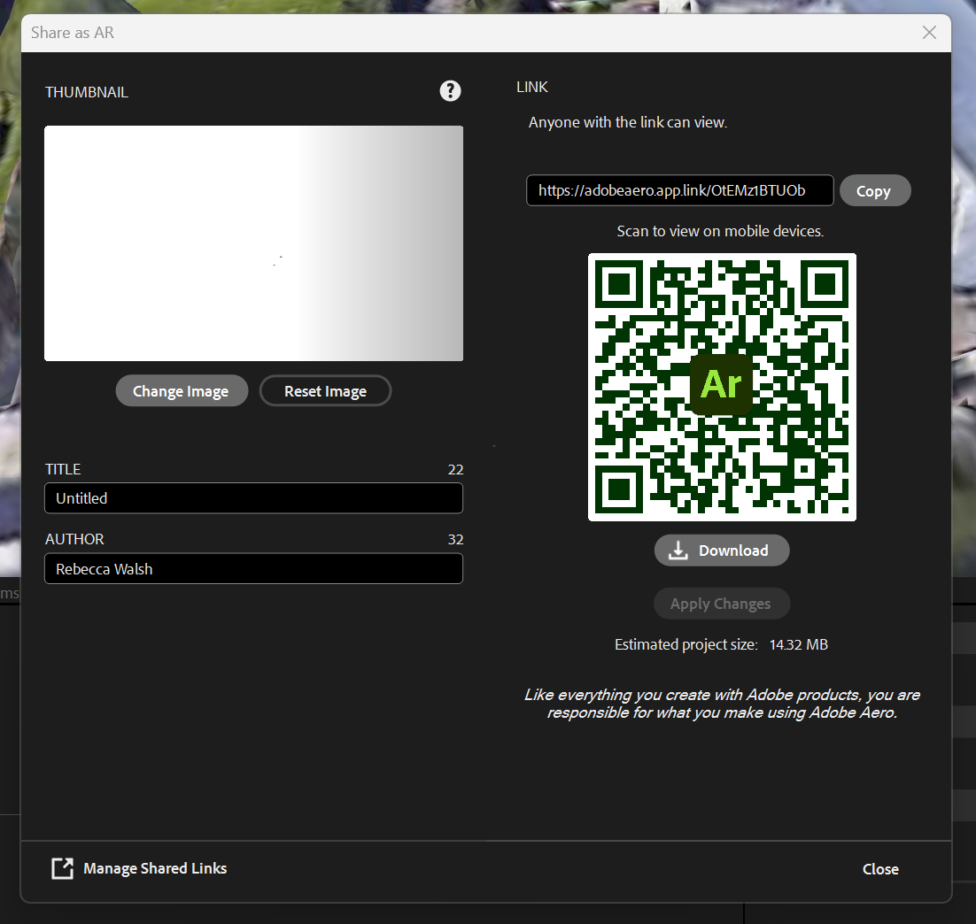Click the thumbnail preview image

[x=253, y=243]
